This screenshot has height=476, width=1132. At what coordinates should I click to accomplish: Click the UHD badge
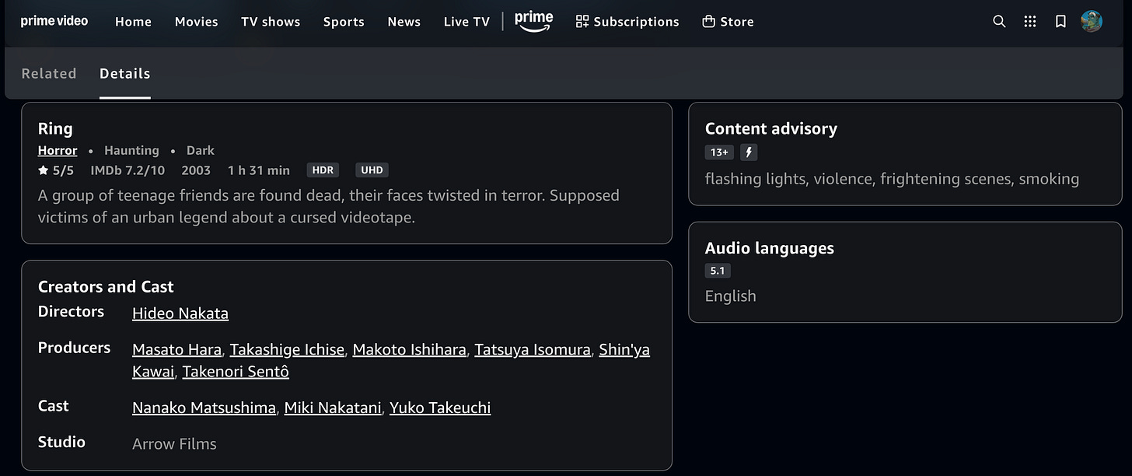point(372,170)
